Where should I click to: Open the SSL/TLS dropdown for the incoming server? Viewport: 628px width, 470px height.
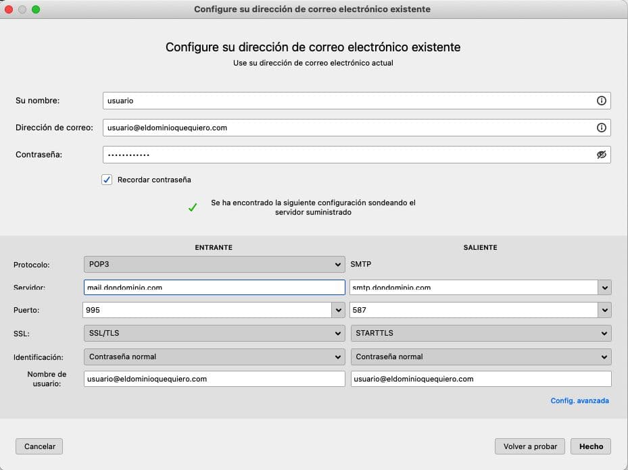(x=214, y=333)
